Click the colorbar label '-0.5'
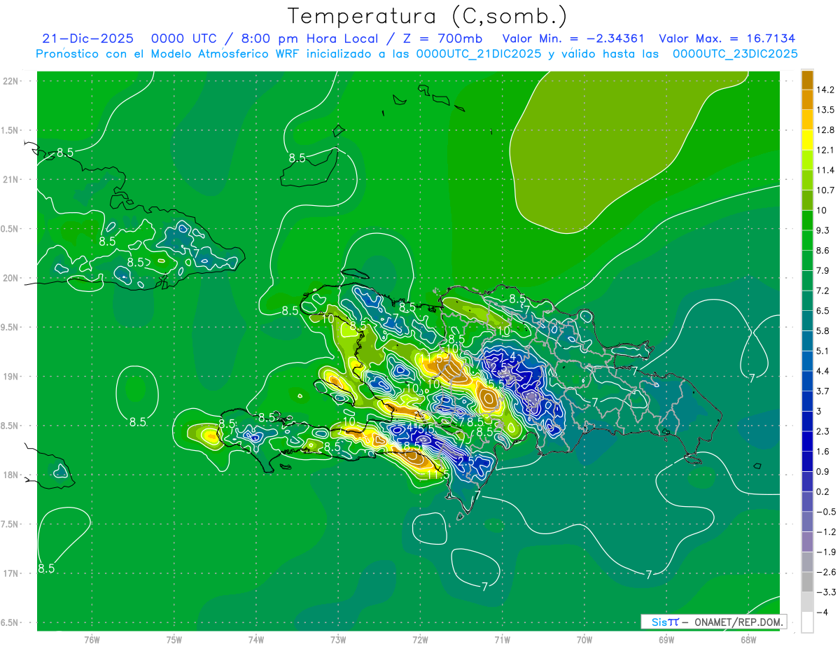The width and height of the screenshot is (840, 649). coord(825,512)
